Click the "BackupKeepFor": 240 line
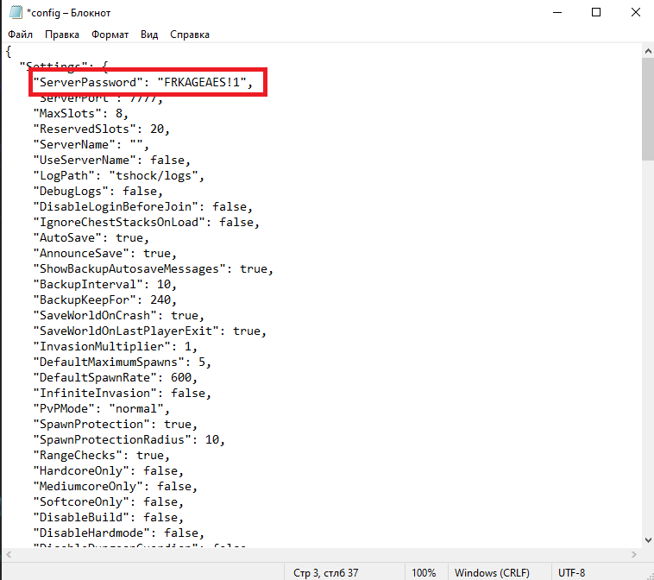Screen dimensions: 654x580 tap(105, 300)
